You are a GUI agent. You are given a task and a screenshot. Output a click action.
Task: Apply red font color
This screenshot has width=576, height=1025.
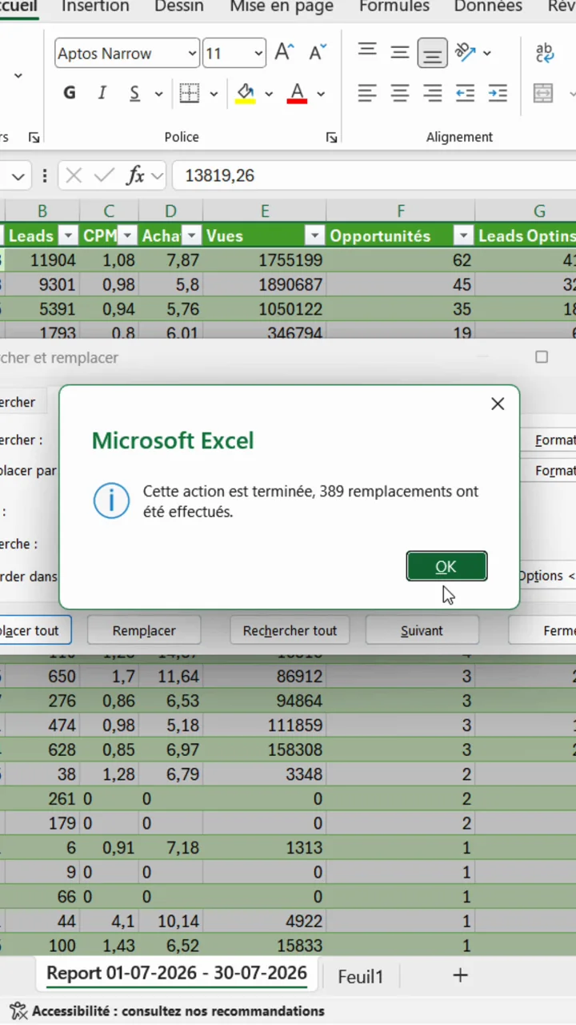pyautogui.click(x=298, y=94)
